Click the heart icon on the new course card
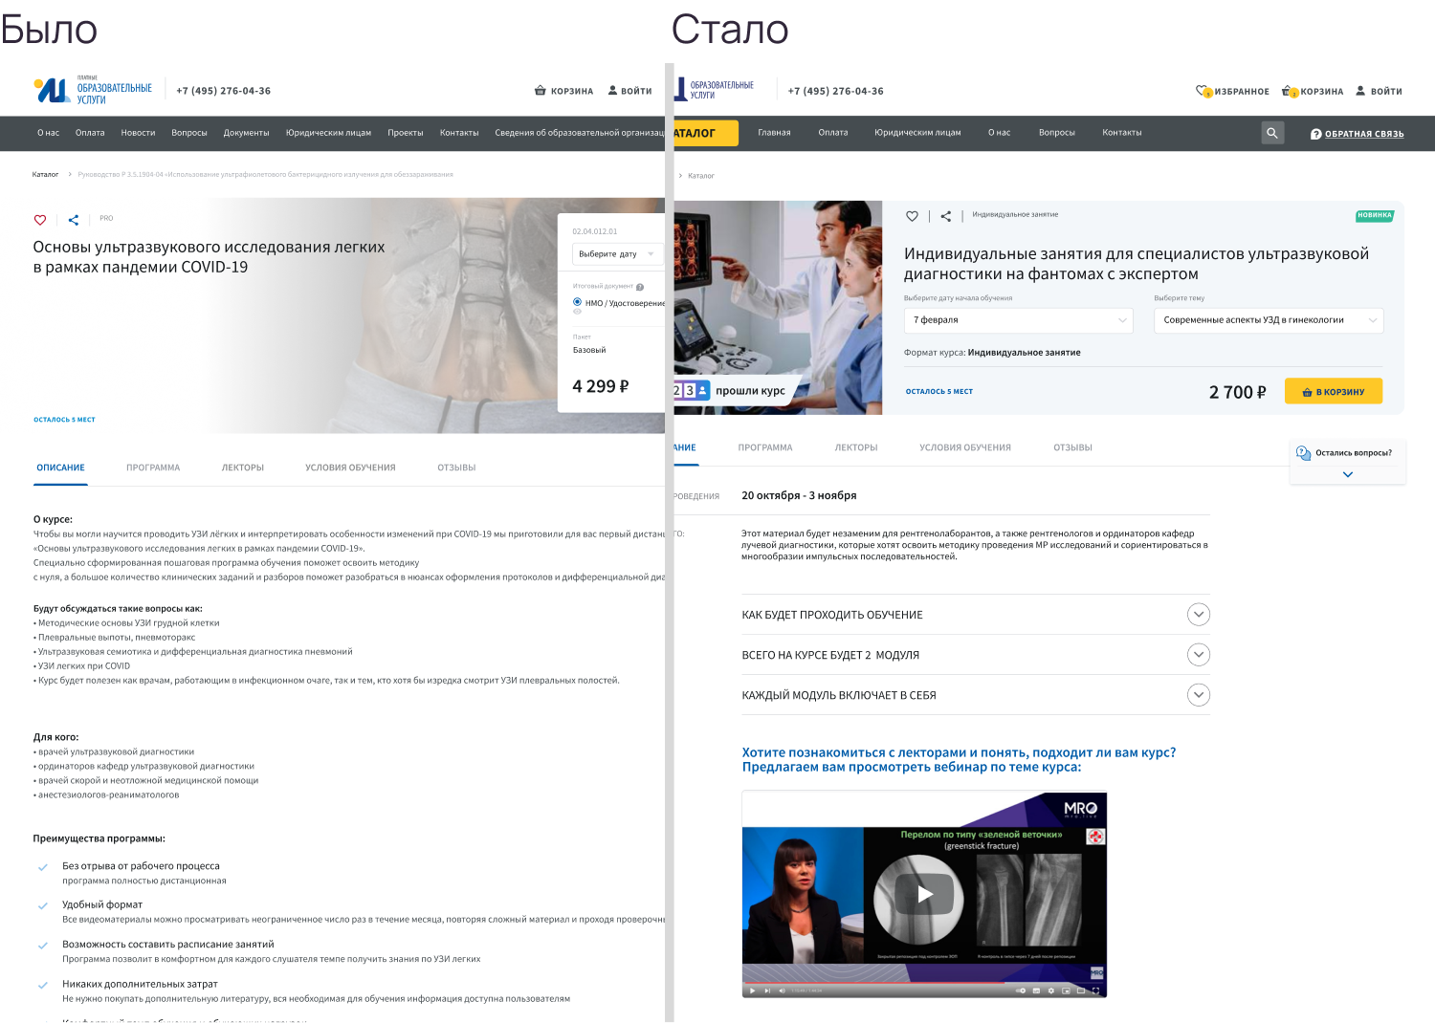 point(912,216)
